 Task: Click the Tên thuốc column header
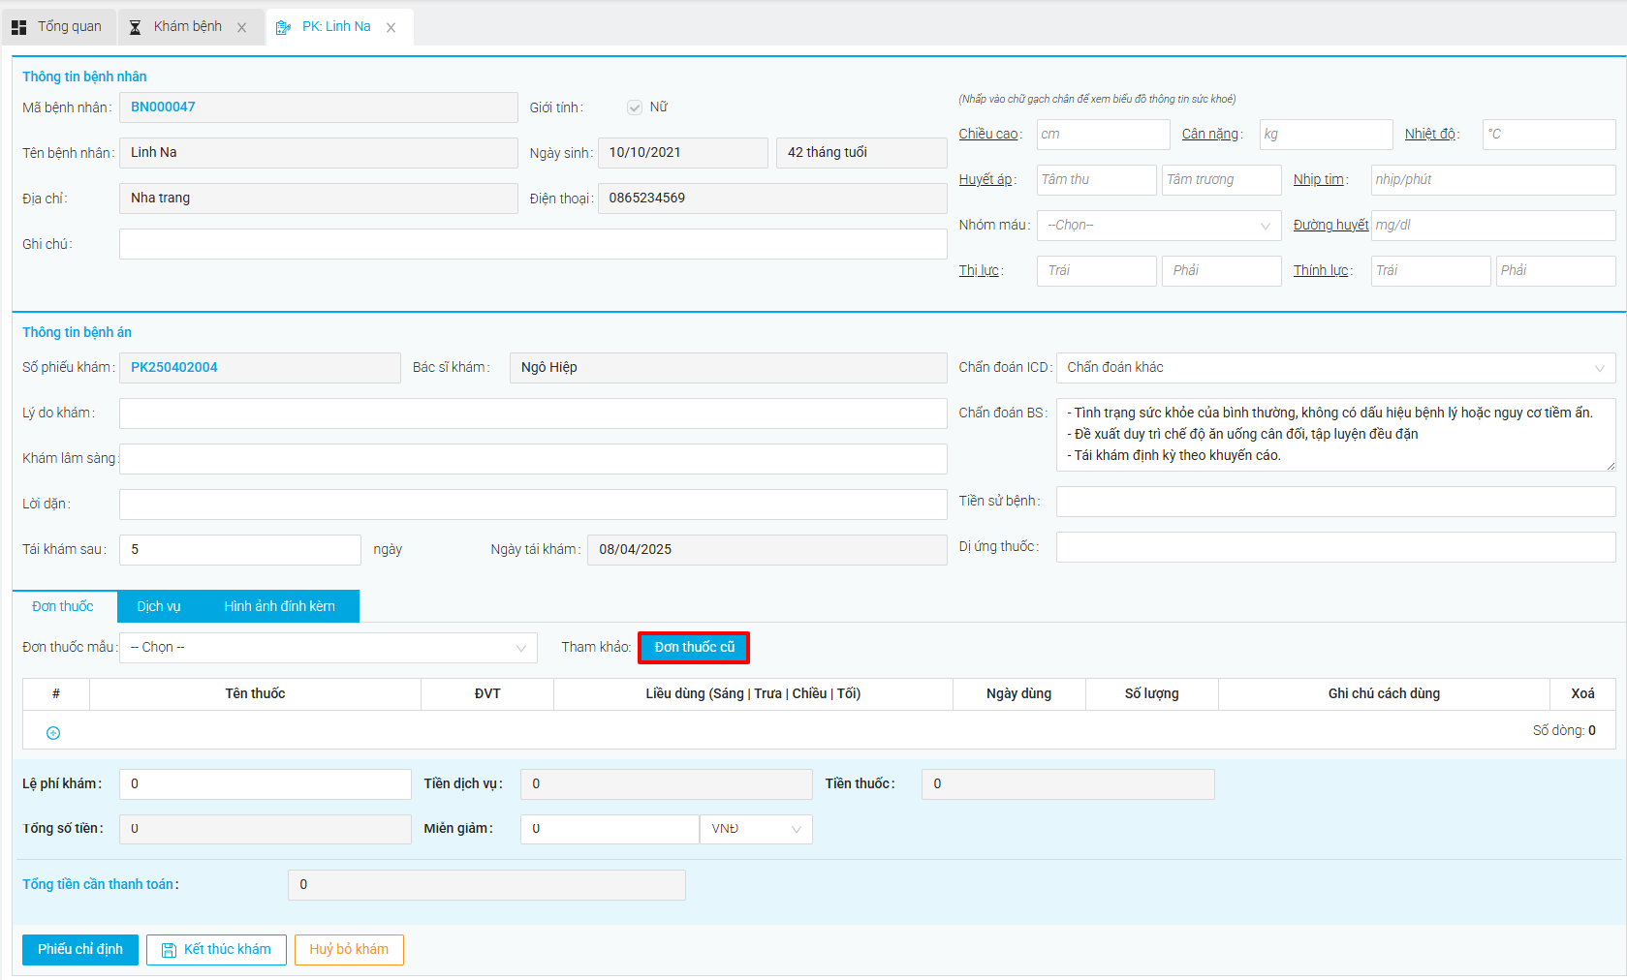[x=255, y=694]
